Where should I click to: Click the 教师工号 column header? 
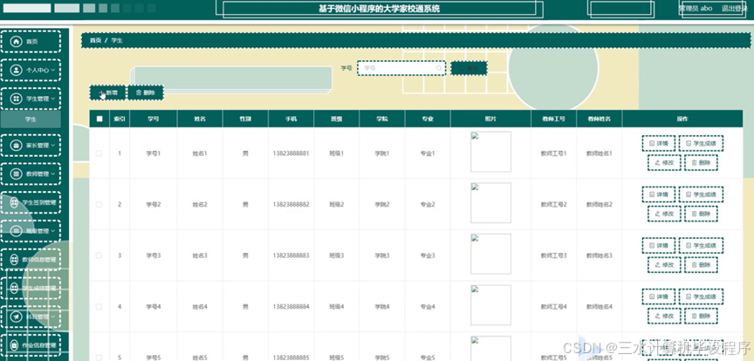(x=553, y=119)
